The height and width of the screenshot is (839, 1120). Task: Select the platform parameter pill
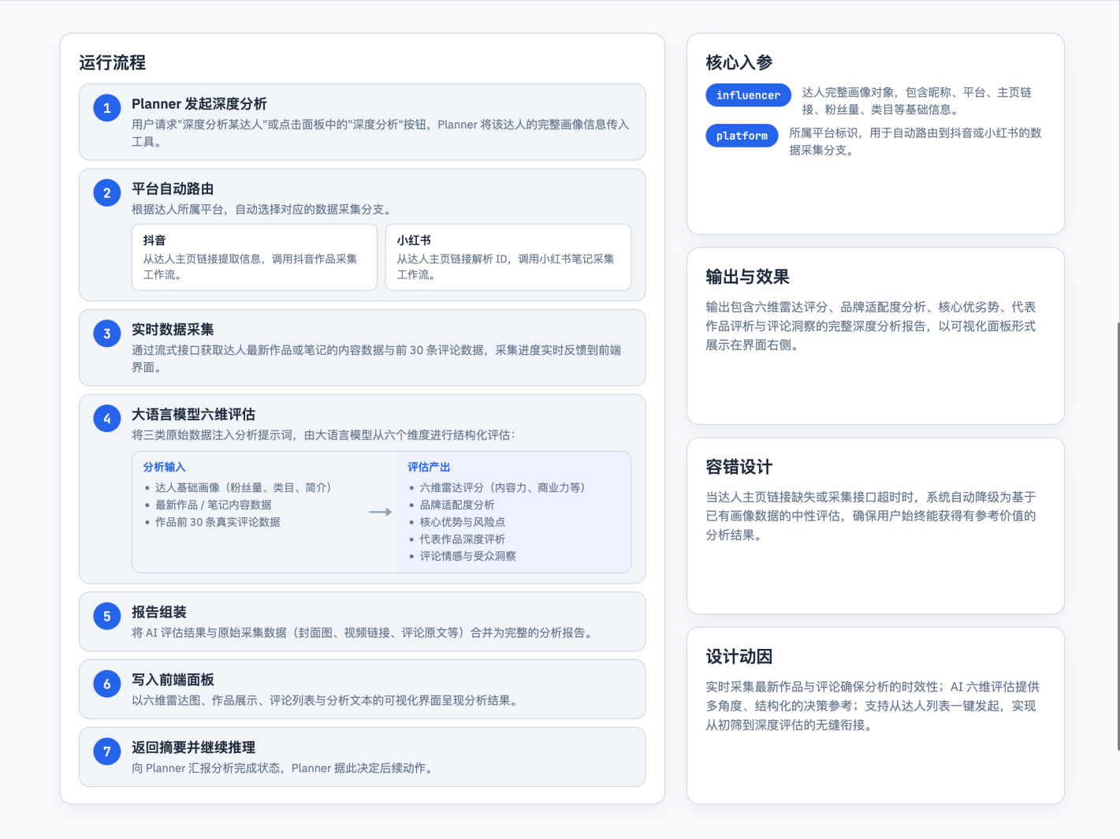point(742,135)
